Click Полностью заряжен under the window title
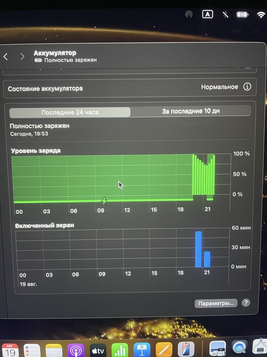Image resolution: width=267 pixels, height=357 pixels. click(70, 60)
